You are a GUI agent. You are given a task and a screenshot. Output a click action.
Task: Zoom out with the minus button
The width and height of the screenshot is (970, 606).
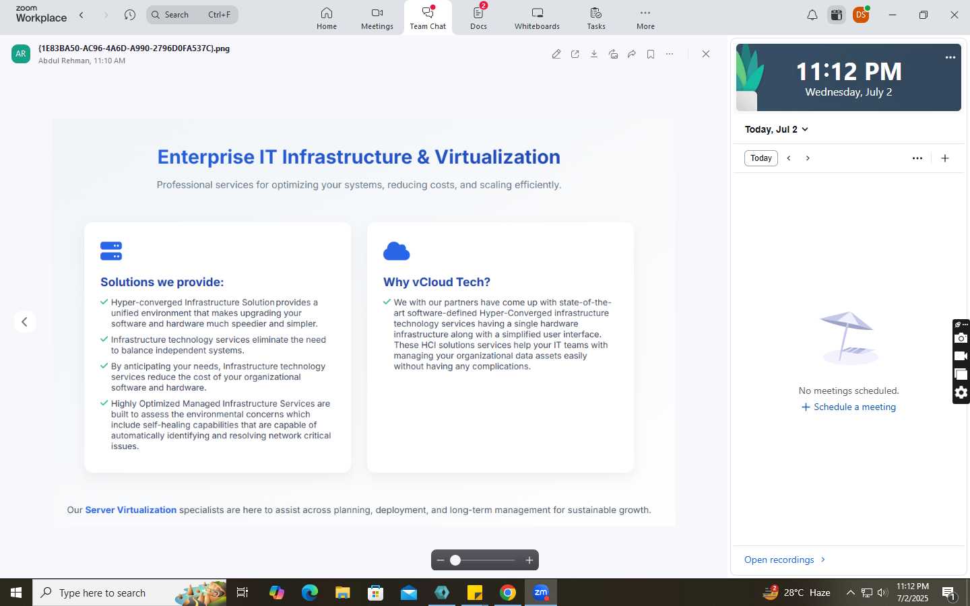pos(441,560)
